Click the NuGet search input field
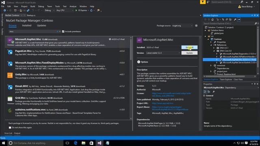260x146 pixels. (33, 32)
